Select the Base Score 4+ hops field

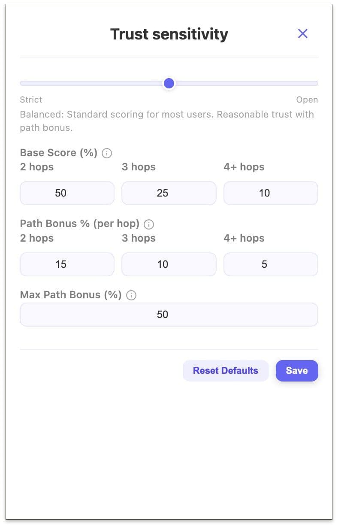(270, 193)
